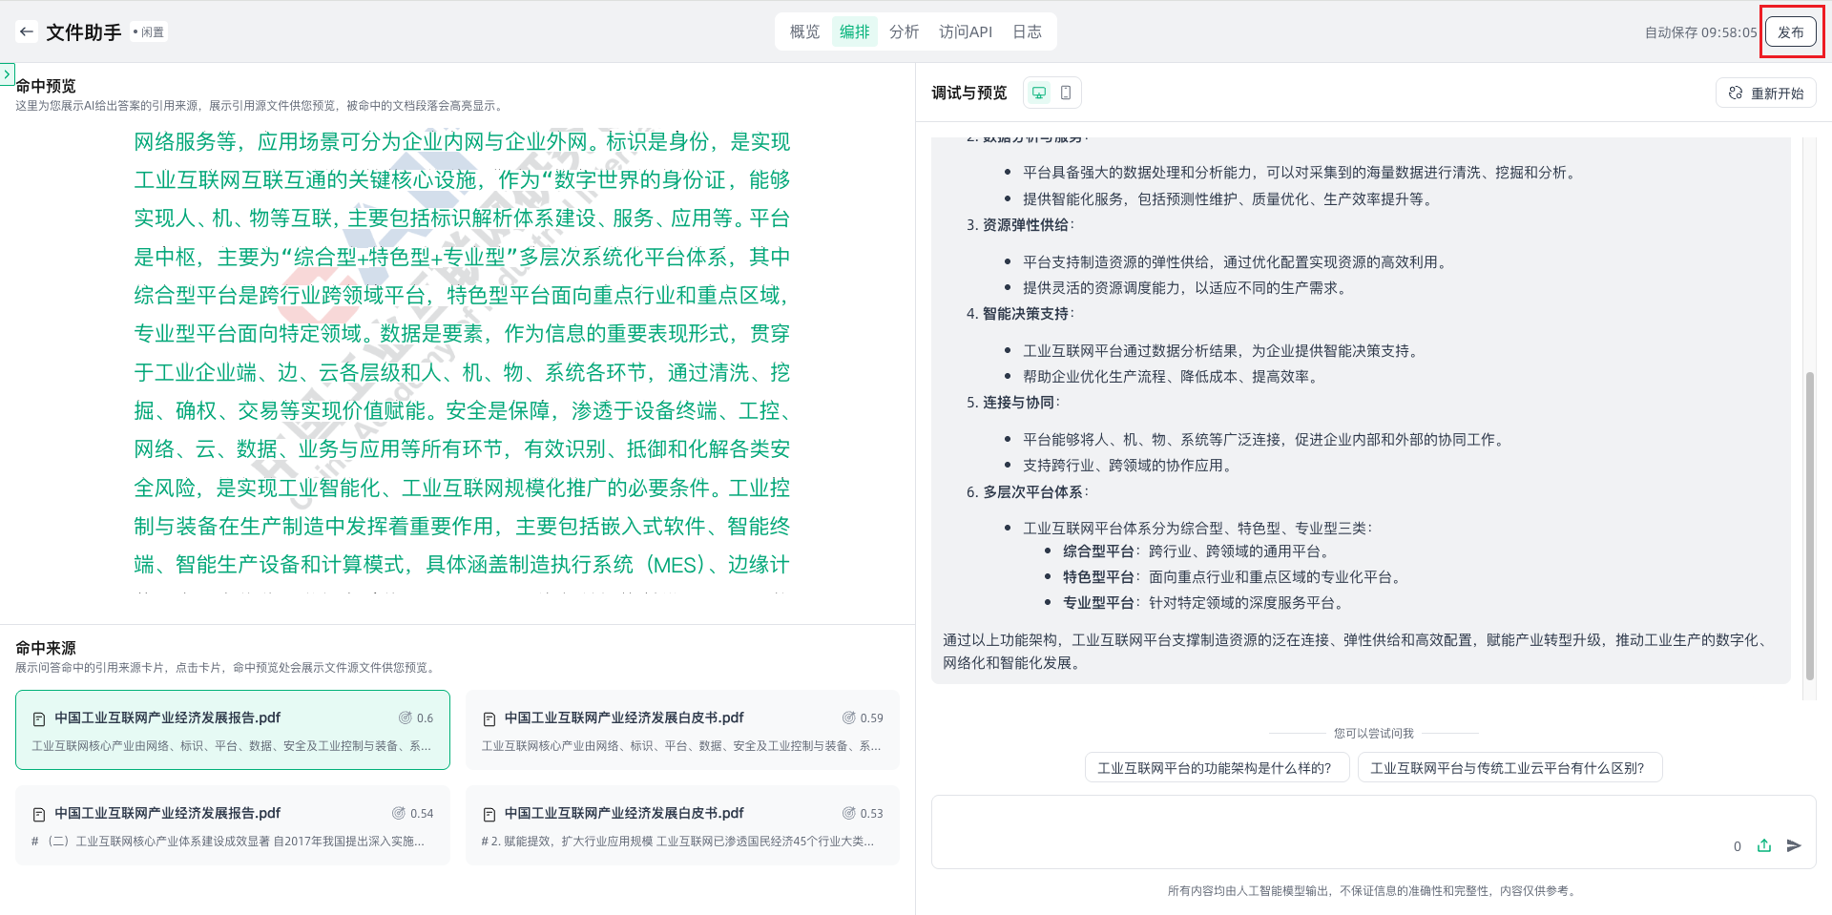Click the upload file icon
This screenshot has width=1832, height=915.
pos(1764,845)
